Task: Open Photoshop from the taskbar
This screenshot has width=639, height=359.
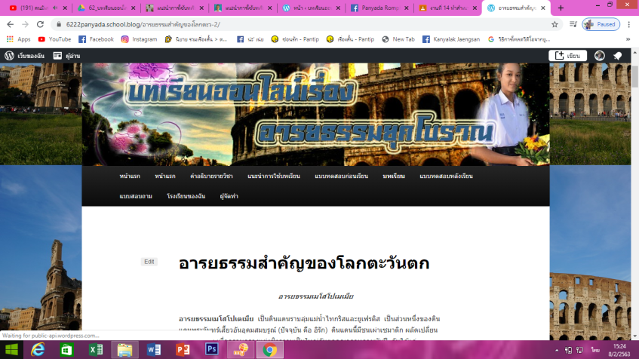Action: (212, 350)
